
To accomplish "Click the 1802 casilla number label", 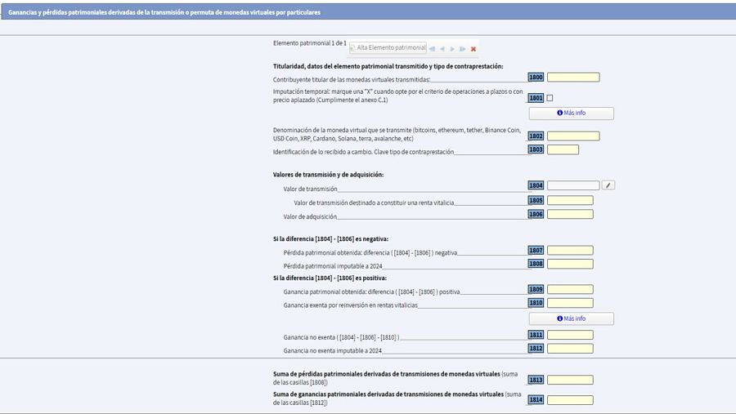I will (536, 136).
